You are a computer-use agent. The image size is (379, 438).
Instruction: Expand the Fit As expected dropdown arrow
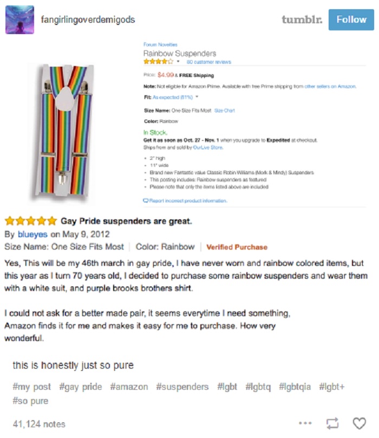pyautogui.click(x=197, y=97)
